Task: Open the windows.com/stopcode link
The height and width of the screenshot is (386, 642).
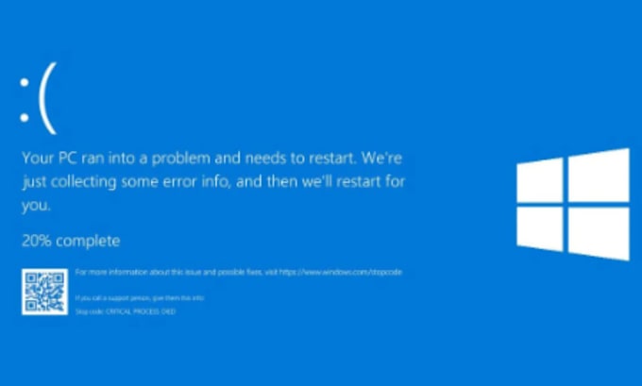Action: (x=341, y=272)
